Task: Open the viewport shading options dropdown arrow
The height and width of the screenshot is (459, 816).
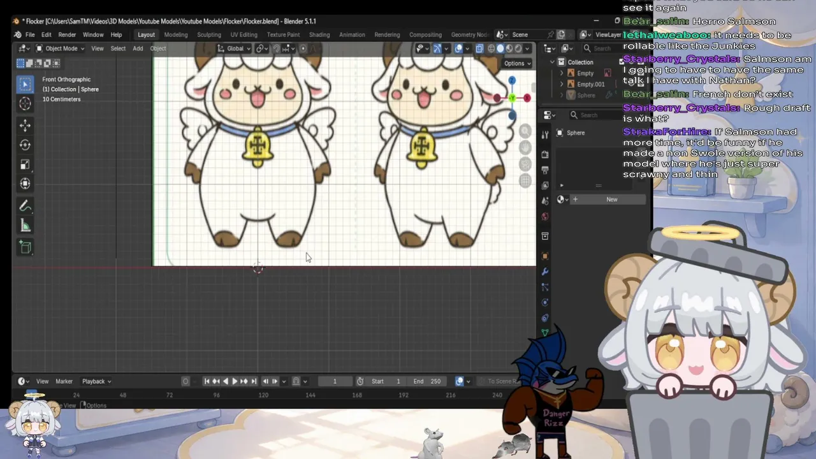Action: click(528, 48)
